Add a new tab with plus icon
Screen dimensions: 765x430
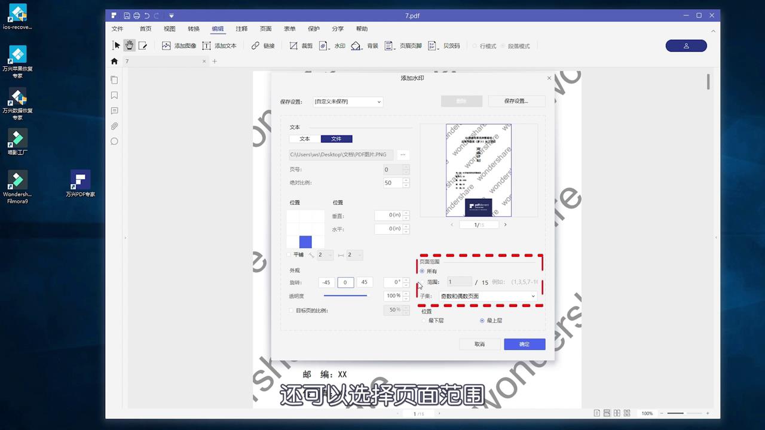tap(215, 61)
